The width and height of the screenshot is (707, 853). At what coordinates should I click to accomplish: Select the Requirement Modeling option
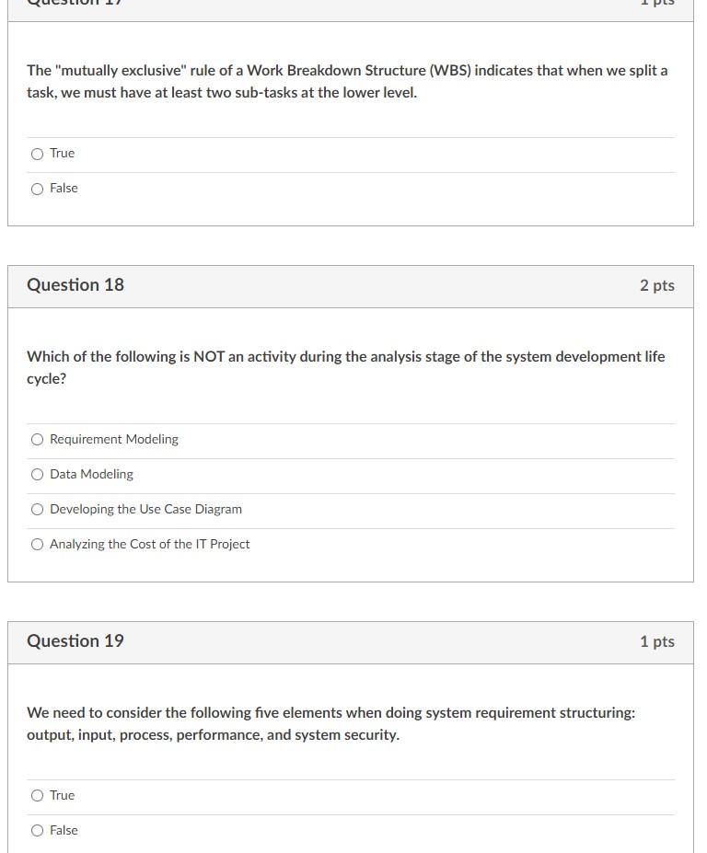pos(37,440)
